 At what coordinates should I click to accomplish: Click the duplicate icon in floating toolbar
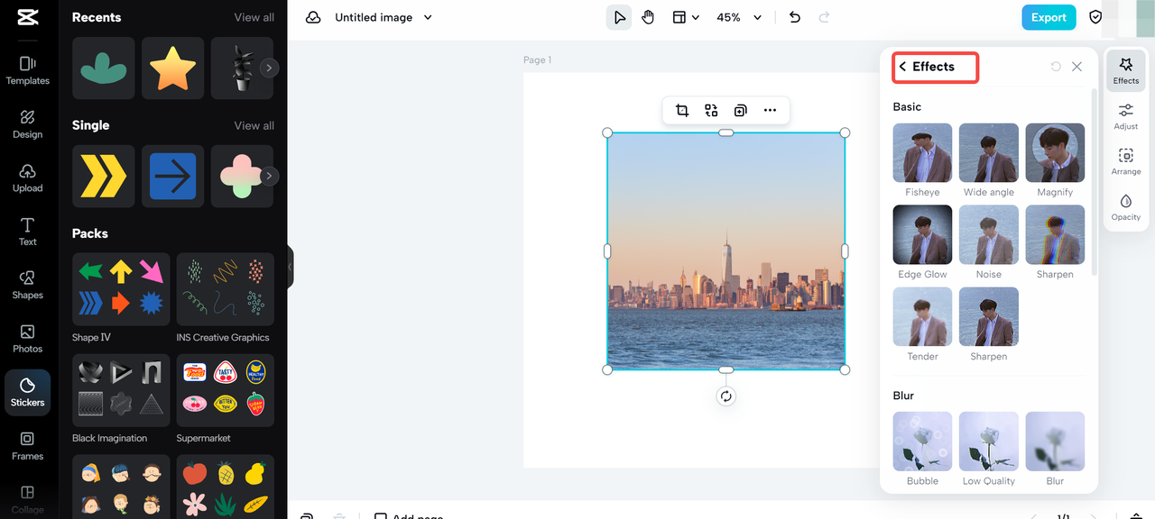tap(740, 110)
